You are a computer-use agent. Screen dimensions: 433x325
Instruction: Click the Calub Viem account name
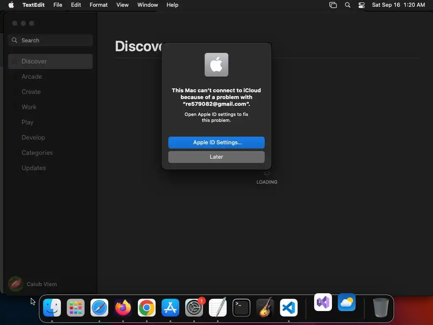pyautogui.click(x=42, y=284)
